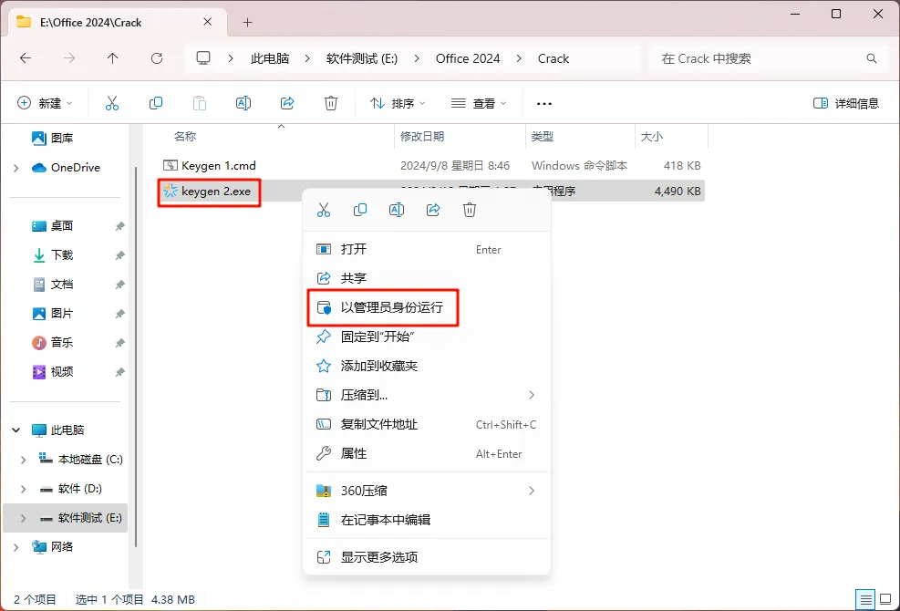Open Videos (视频) quick access folder
This screenshot has width=900, height=611.
[52, 372]
